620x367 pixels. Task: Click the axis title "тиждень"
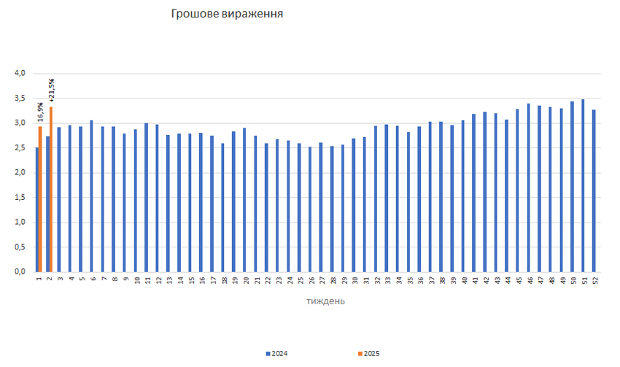coord(325,301)
